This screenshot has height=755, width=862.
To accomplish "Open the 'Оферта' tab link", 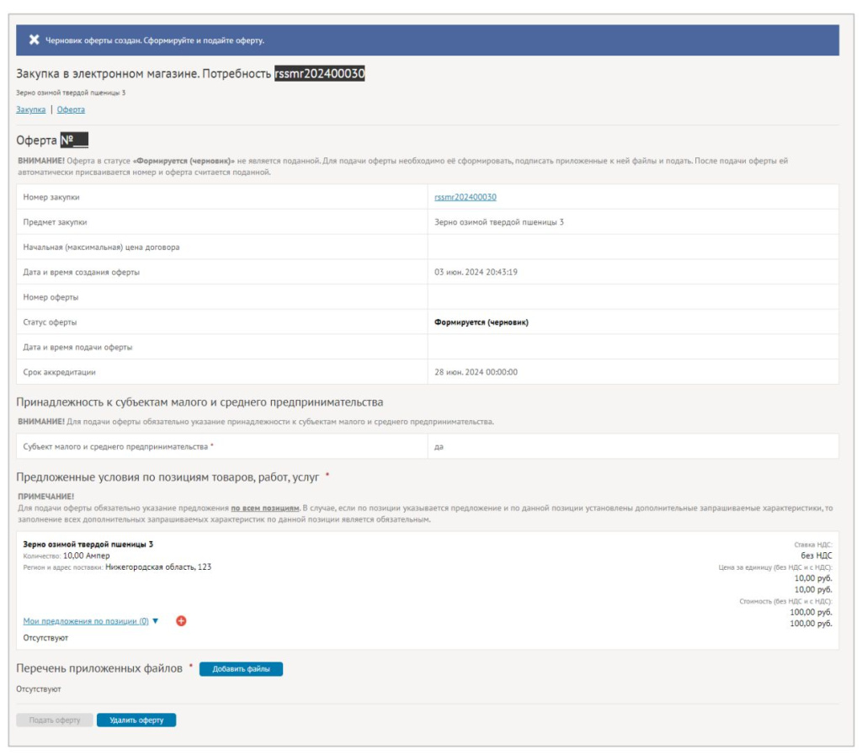I will (71, 109).
